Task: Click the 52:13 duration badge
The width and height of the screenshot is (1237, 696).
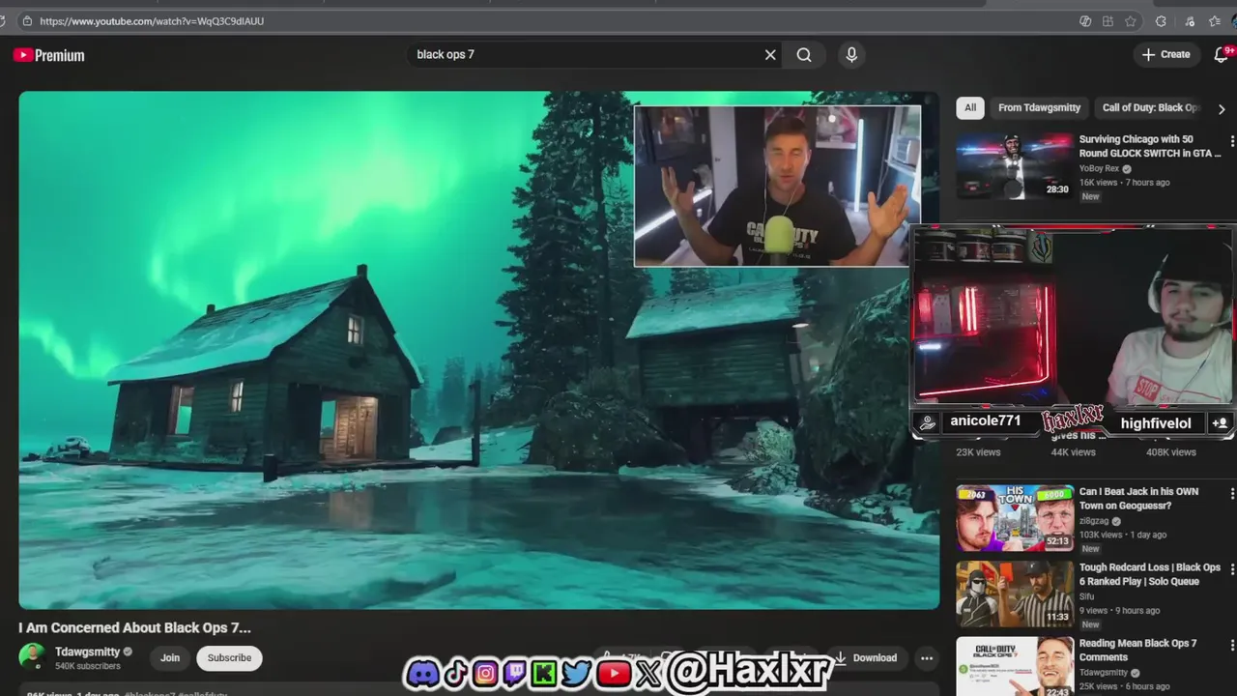Action: tap(1057, 541)
